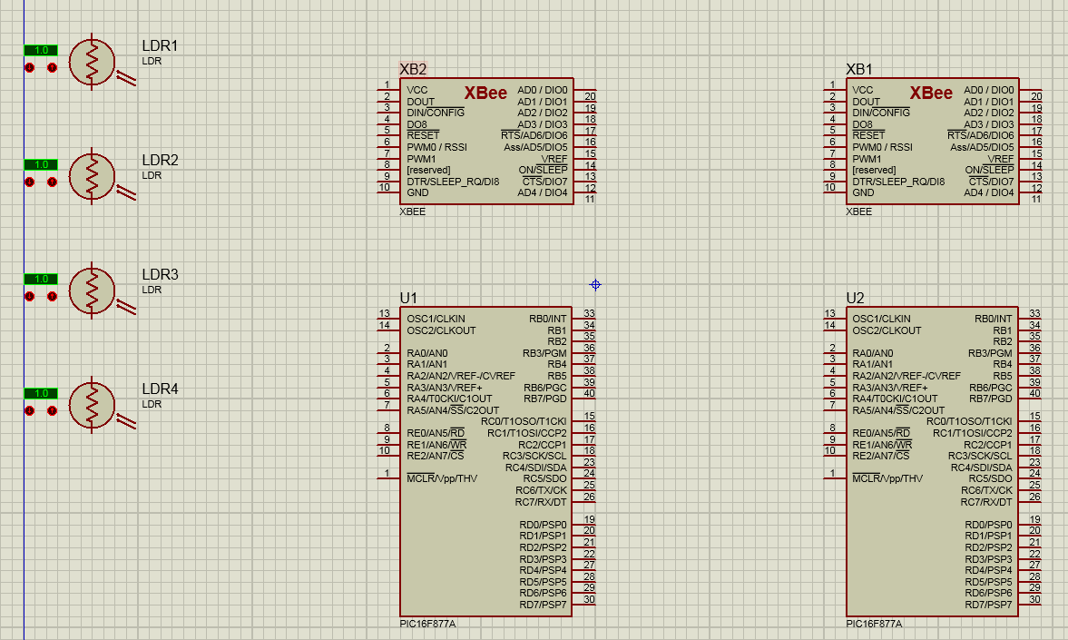Click the RD7/PSP7 pin label on U1

[543, 605]
